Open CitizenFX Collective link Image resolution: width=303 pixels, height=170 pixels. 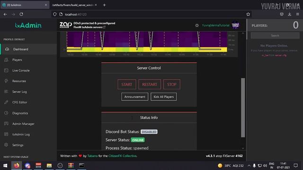(x=122, y=156)
